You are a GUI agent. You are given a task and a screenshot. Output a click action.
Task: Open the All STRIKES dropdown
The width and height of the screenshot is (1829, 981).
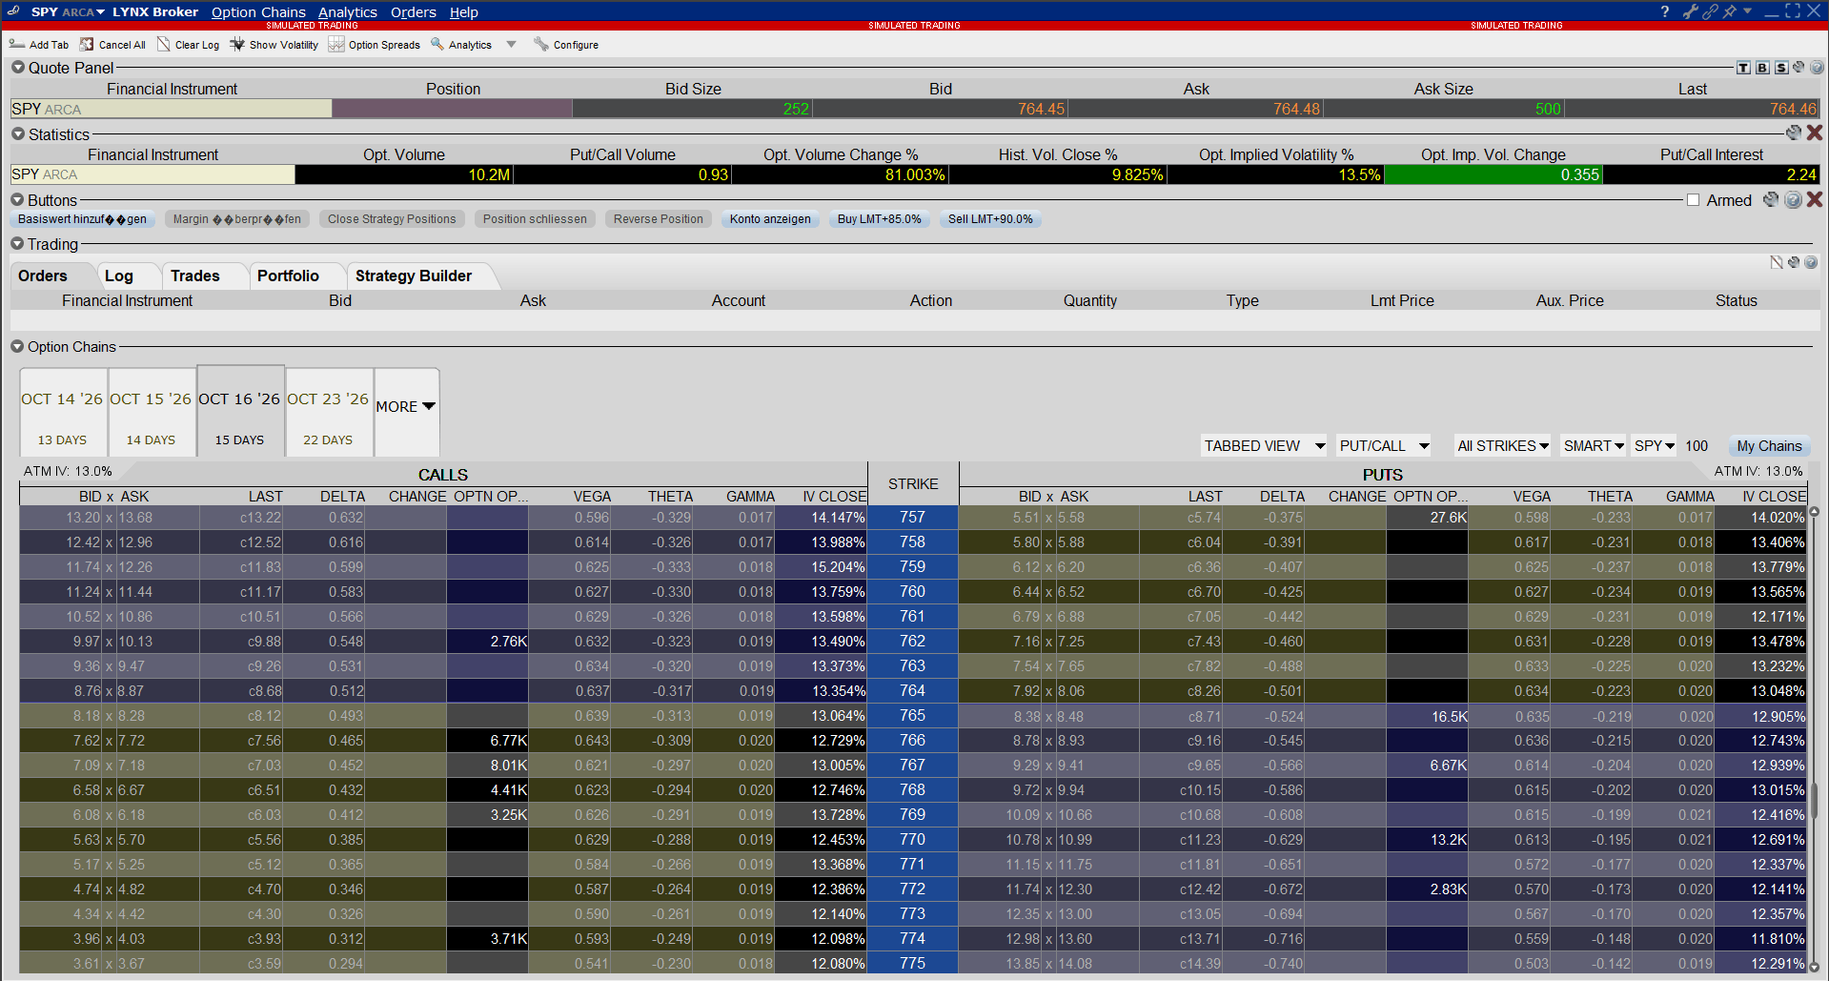pos(1503,445)
